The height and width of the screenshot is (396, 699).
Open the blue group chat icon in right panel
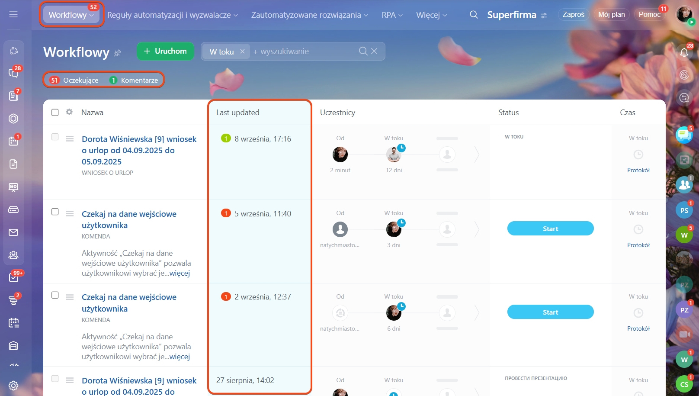click(684, 185)
